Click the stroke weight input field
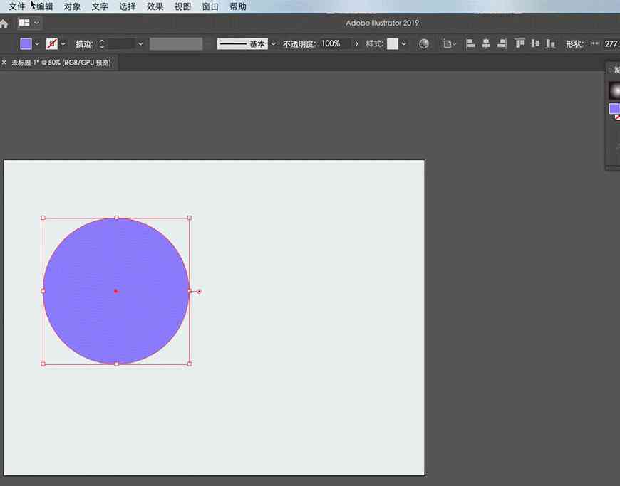The width and height of the screenshot is (620, 486). 121,44
